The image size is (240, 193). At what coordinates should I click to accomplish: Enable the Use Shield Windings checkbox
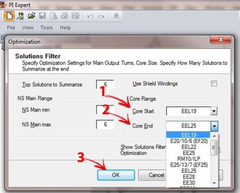point(214,84)
